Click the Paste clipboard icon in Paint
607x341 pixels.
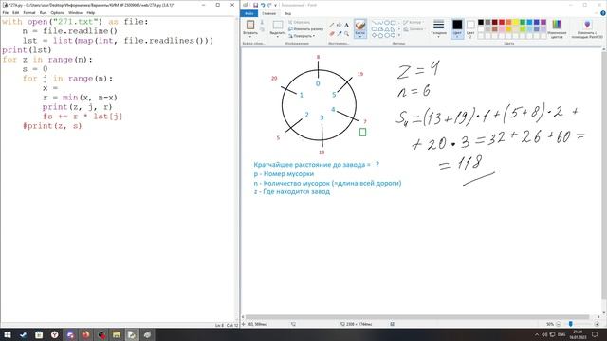coord(250,25)
